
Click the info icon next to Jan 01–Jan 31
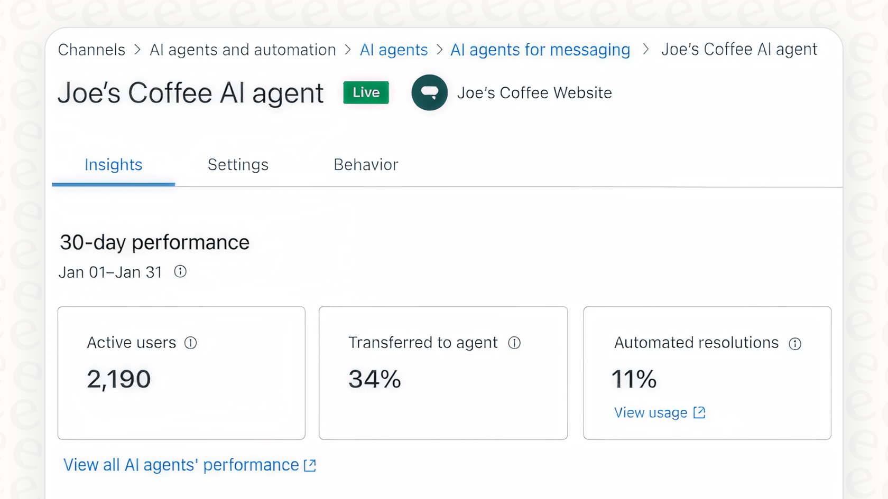click(180, 271)
